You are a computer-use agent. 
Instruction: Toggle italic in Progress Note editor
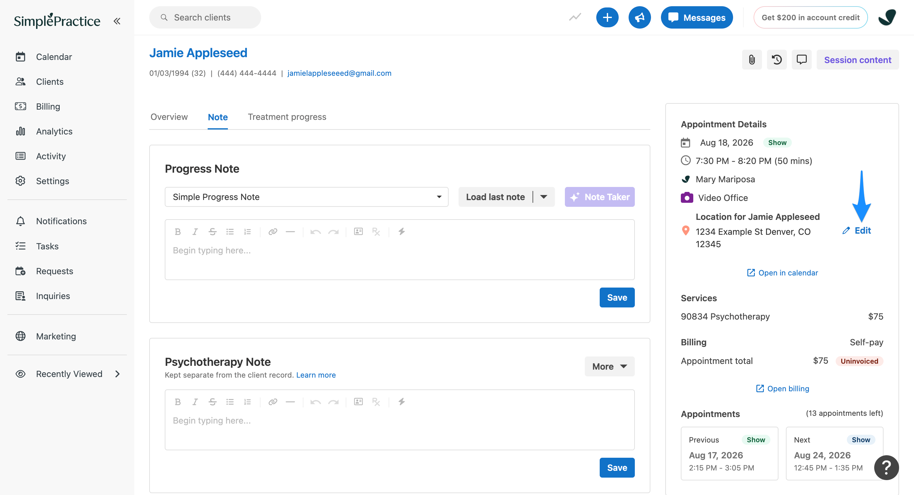pyautogui.click(x=195, y=232)
